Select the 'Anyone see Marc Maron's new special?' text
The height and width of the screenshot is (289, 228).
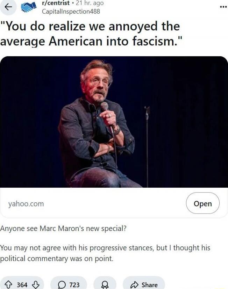click(63, 229)
